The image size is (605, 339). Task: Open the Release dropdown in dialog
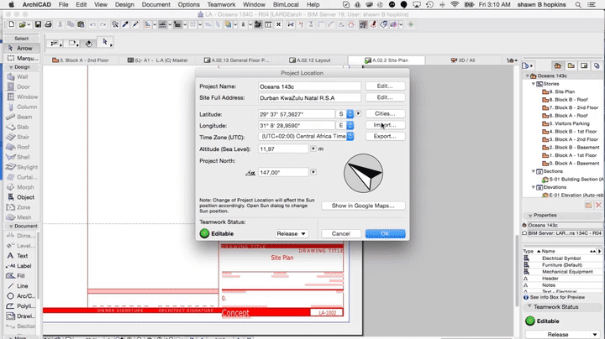(x=291, y=233)
